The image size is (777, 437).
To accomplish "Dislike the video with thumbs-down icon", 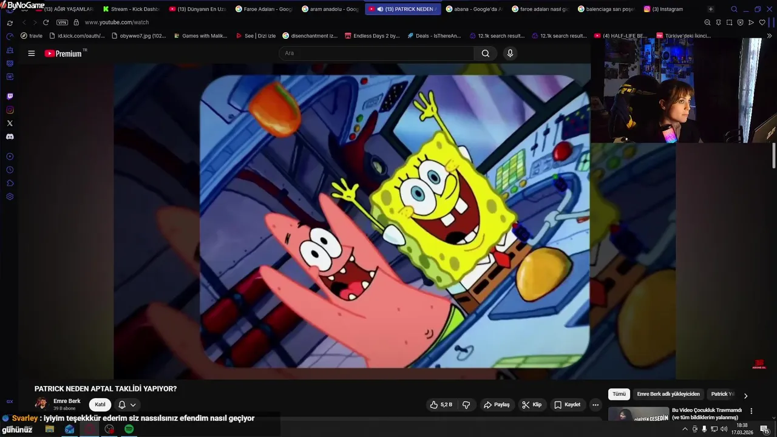I will (466, 405).
